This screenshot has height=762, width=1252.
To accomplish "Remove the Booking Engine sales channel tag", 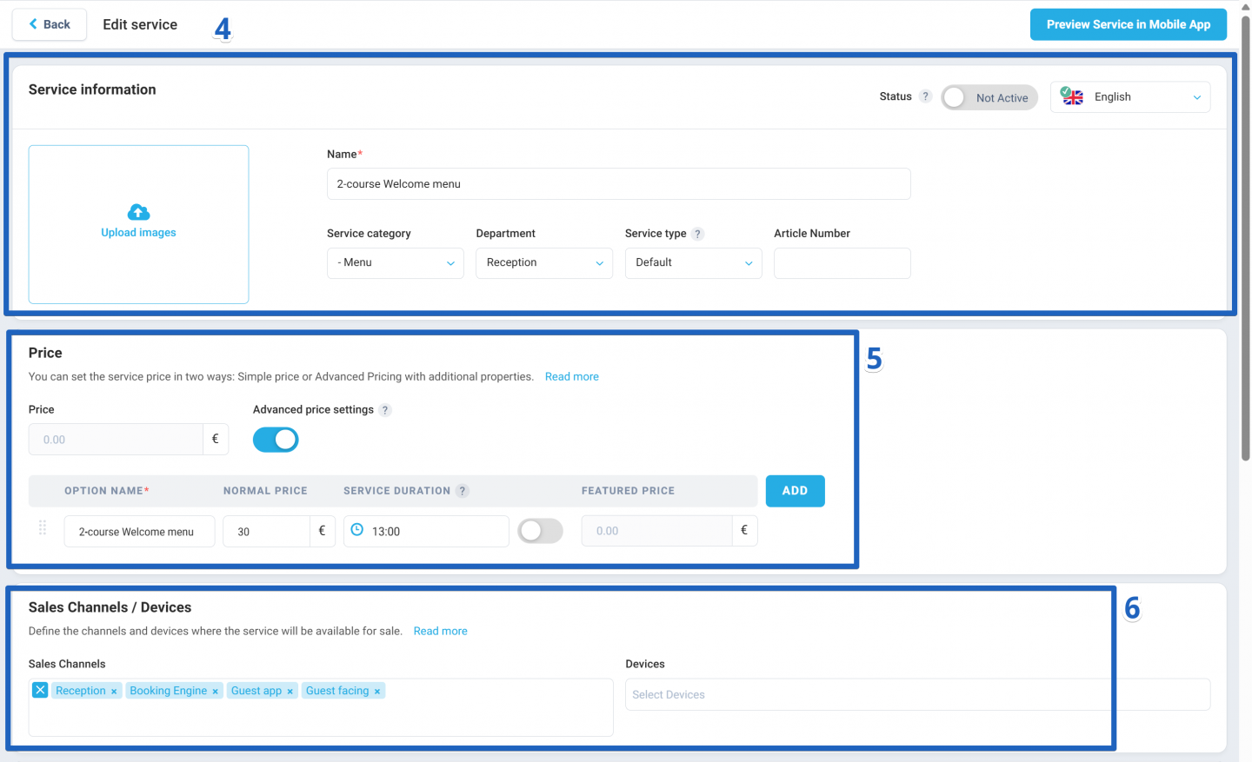I will [215, 692].
